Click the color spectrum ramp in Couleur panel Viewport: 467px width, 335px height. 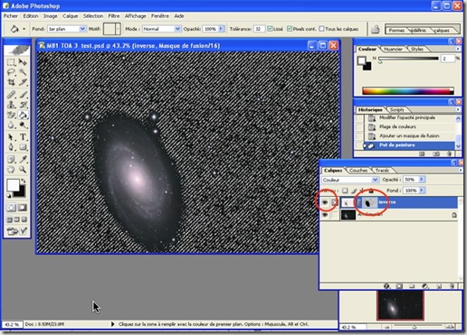(408, 91)
